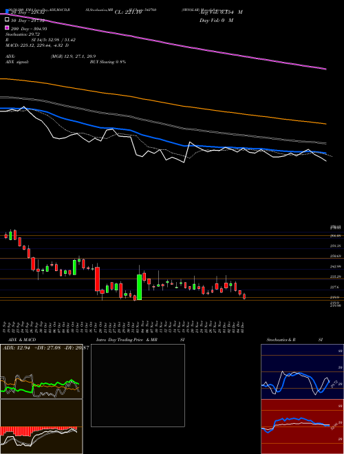This screenshot has width=344, height=454.
Task: Click the 227.6 price axis label
Action: (x=334, y=287)
